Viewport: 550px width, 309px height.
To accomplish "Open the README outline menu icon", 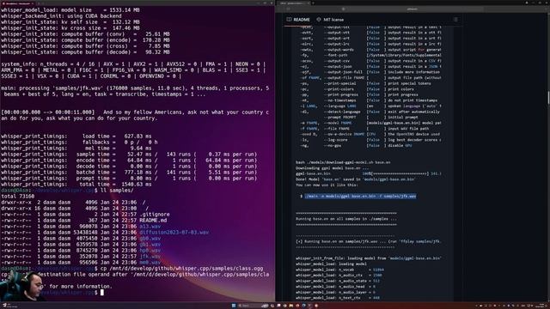I will point(455,20).
